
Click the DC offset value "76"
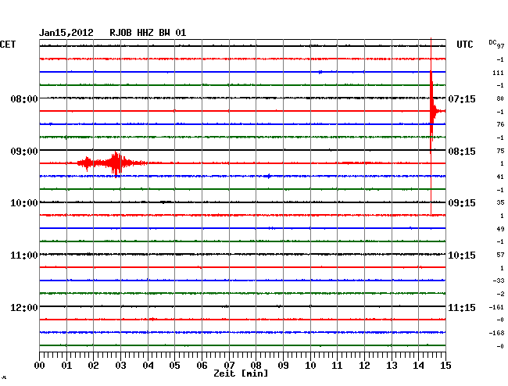[500, 124]
